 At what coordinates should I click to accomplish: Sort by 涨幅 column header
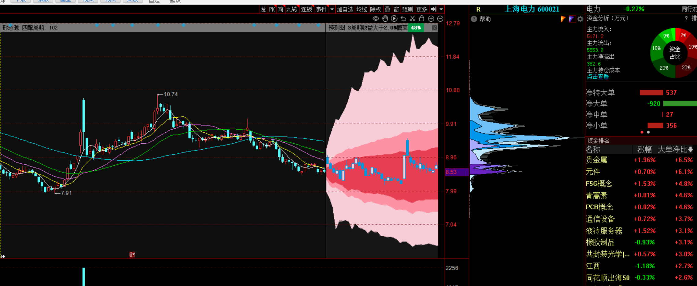(x=644, y=149)
